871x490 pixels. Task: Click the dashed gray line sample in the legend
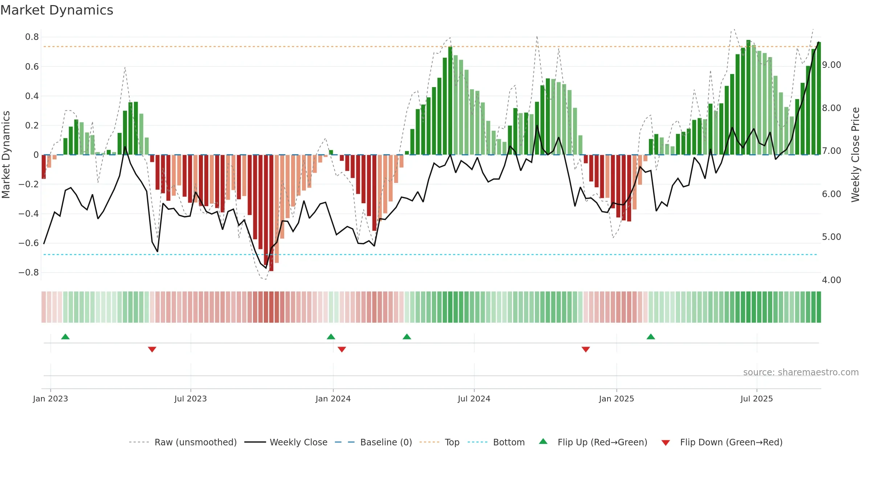tap(139, 442)
